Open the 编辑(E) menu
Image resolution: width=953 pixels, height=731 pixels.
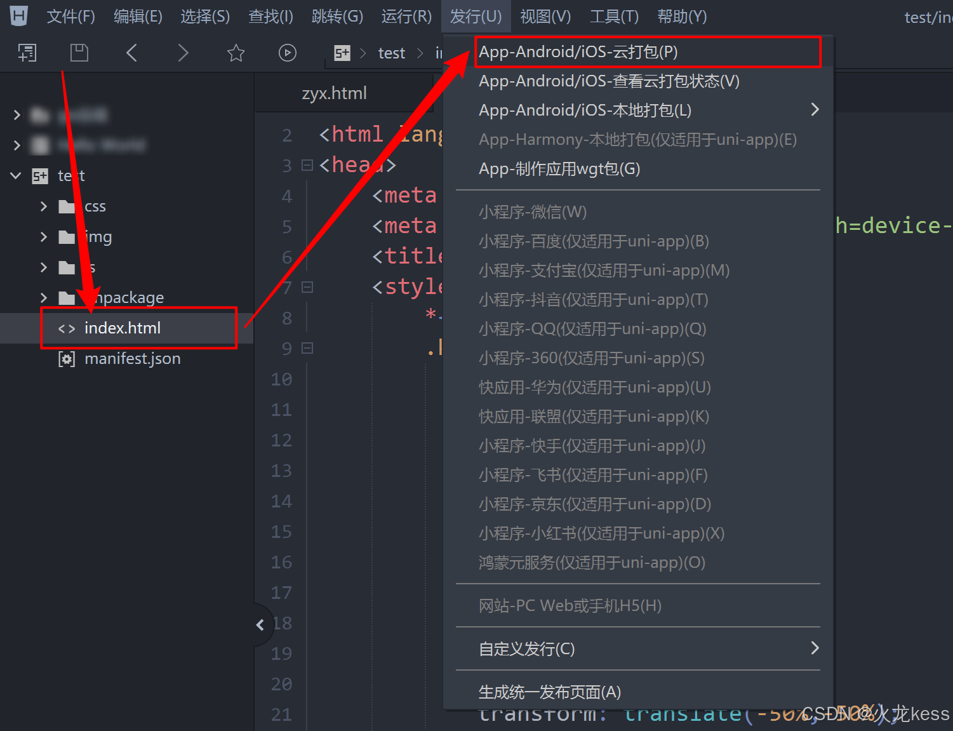pyautogui.click(x=138, y=17)
